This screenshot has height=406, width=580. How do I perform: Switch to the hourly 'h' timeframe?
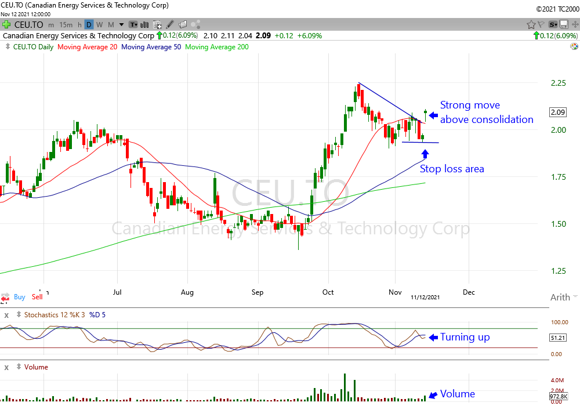[x=79, y=25]
